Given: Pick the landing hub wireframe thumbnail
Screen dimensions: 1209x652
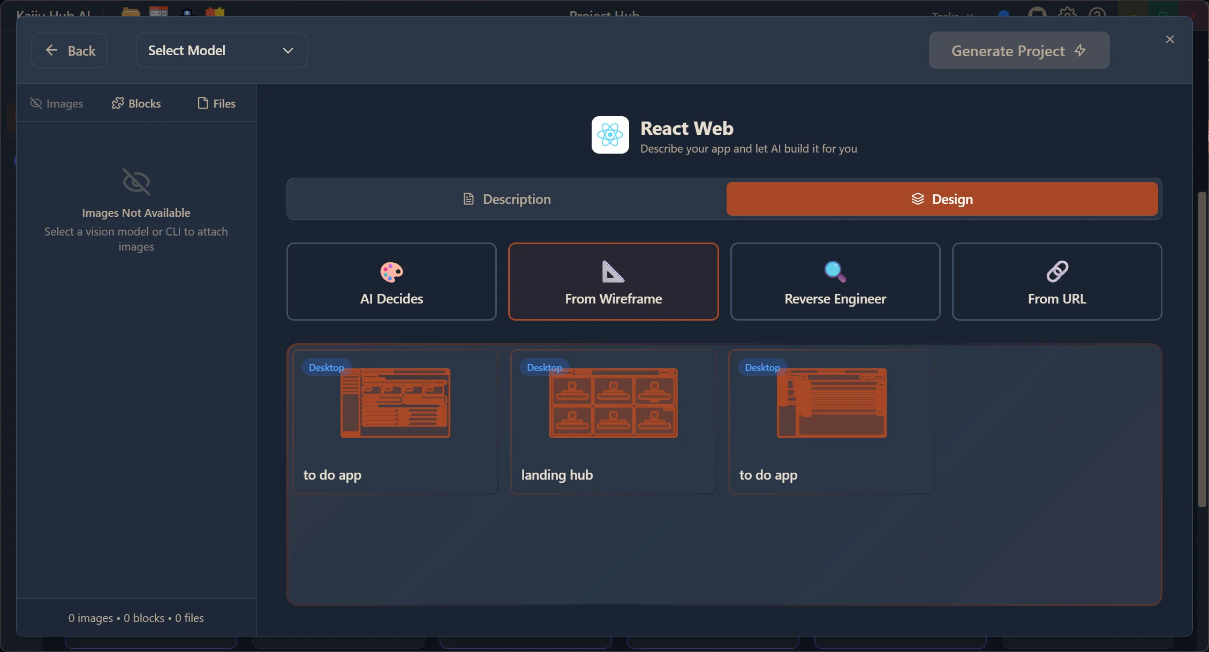Looking at the screenshot, I should pos(613,403).
